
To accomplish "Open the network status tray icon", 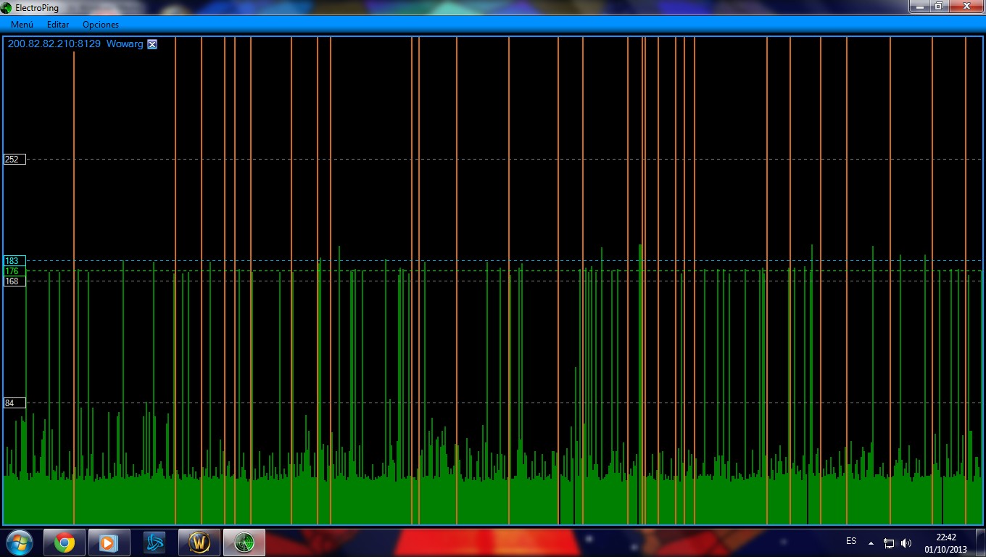I will (889, 542).
